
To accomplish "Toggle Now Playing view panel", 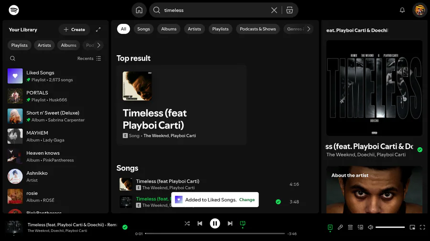I will [330, 227].
